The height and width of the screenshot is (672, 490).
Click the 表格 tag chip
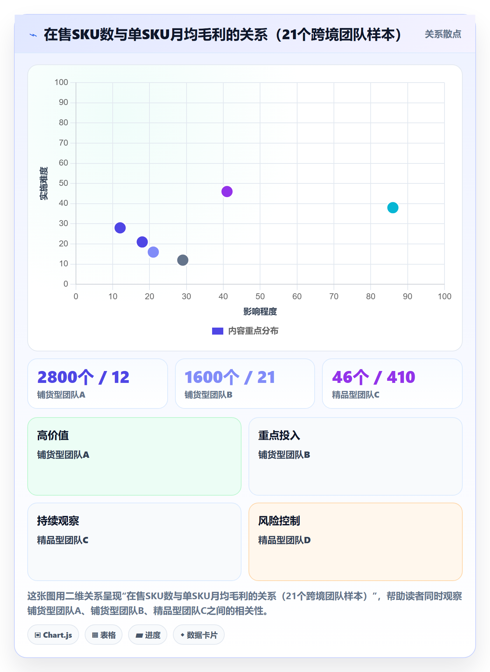pyautogui.click(x=104, y=635)
